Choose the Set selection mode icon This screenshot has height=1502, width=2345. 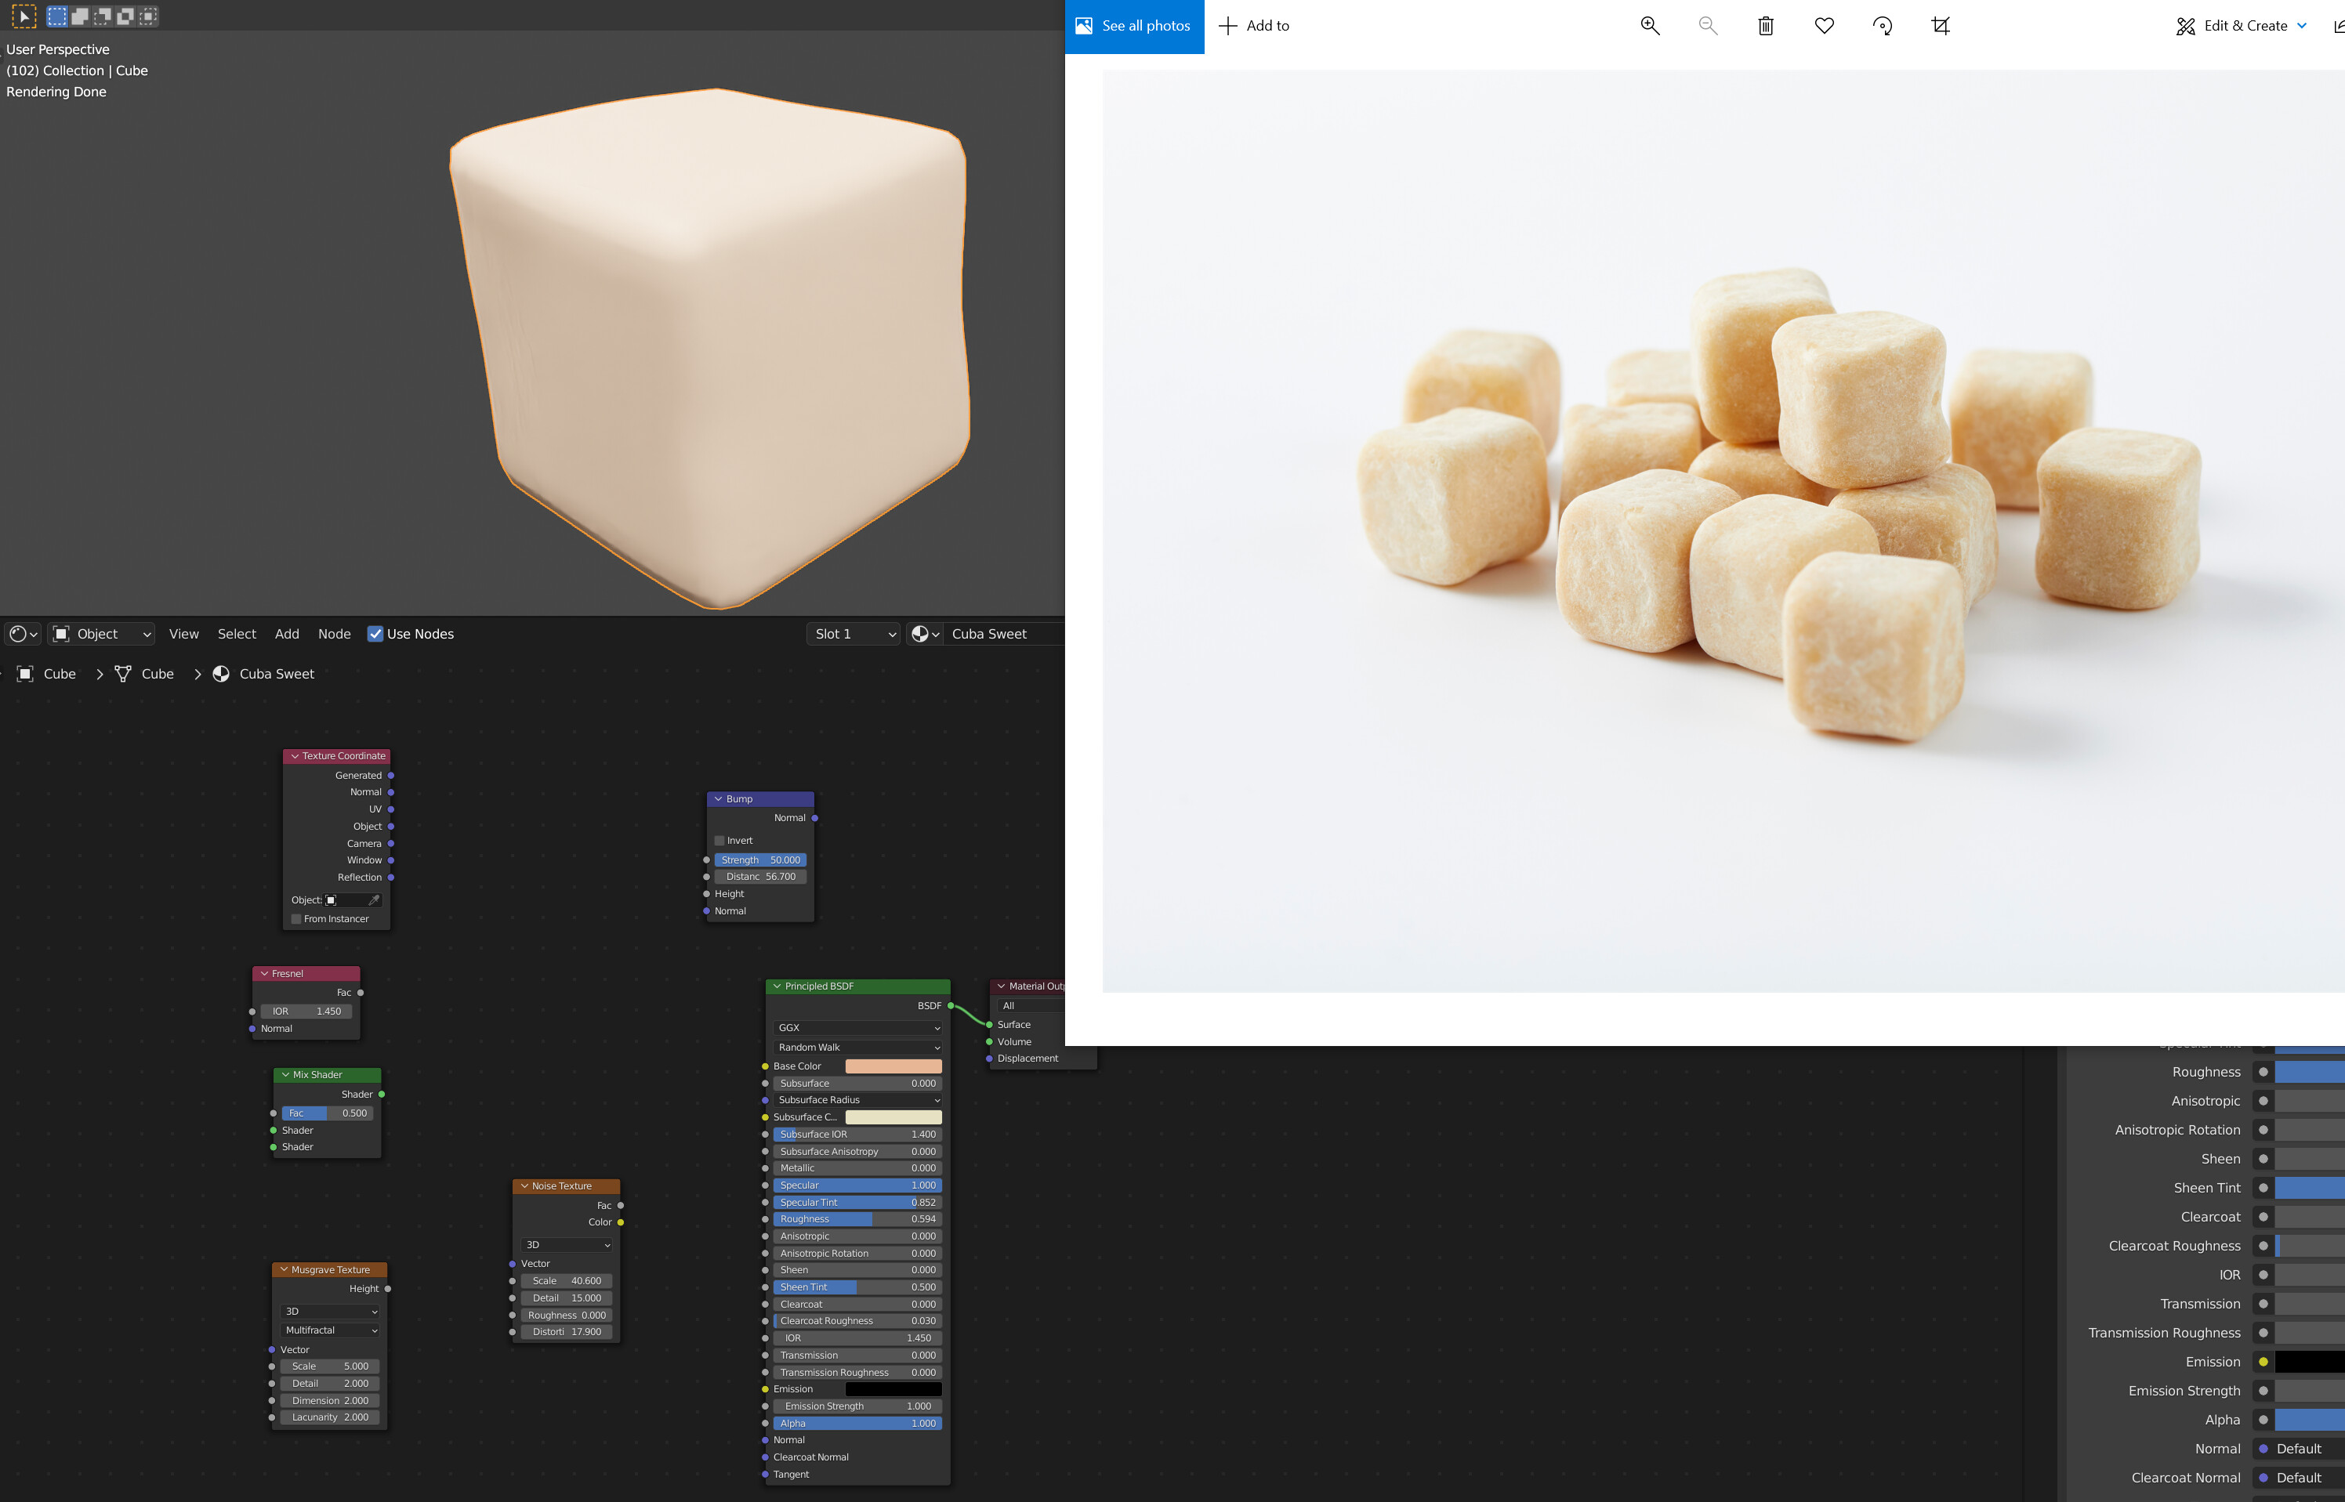click(57, 16)
